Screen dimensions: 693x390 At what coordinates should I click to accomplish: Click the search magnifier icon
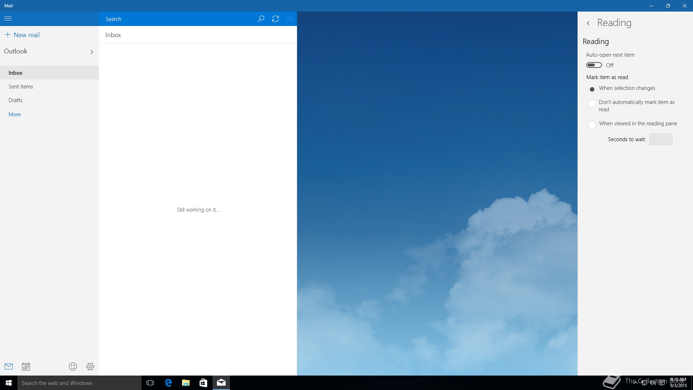click(261, 19)
